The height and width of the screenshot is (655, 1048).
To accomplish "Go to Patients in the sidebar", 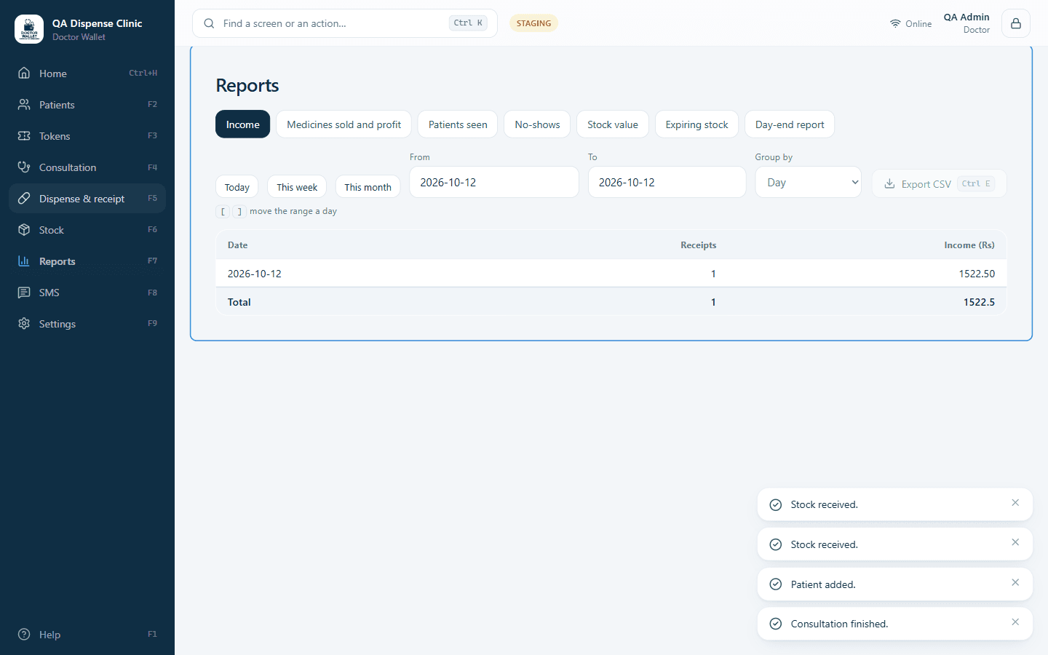I will (x=87, y=105).
